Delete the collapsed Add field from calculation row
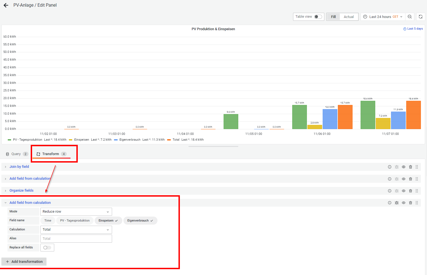The height and width of the screenshot is (275, 427). (410, 179)
